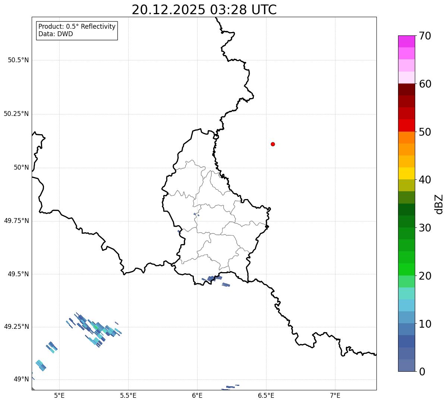The height and width of the screenshot is (403, 448).
Task: Click the grey-blue swatch at the colorbar bottom
Action: (x=406, y=365)
